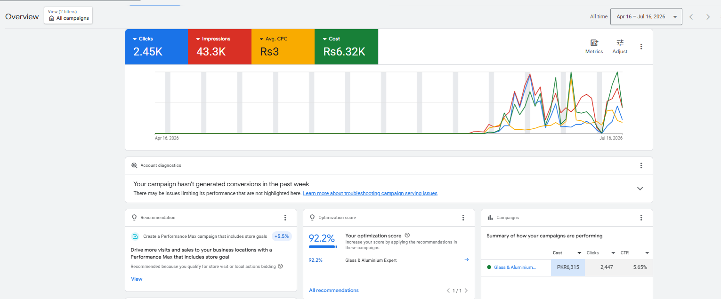Click the Account diagnostics magnifier icon
Viewport: 721px width, 299px height.
pos(134,165)
